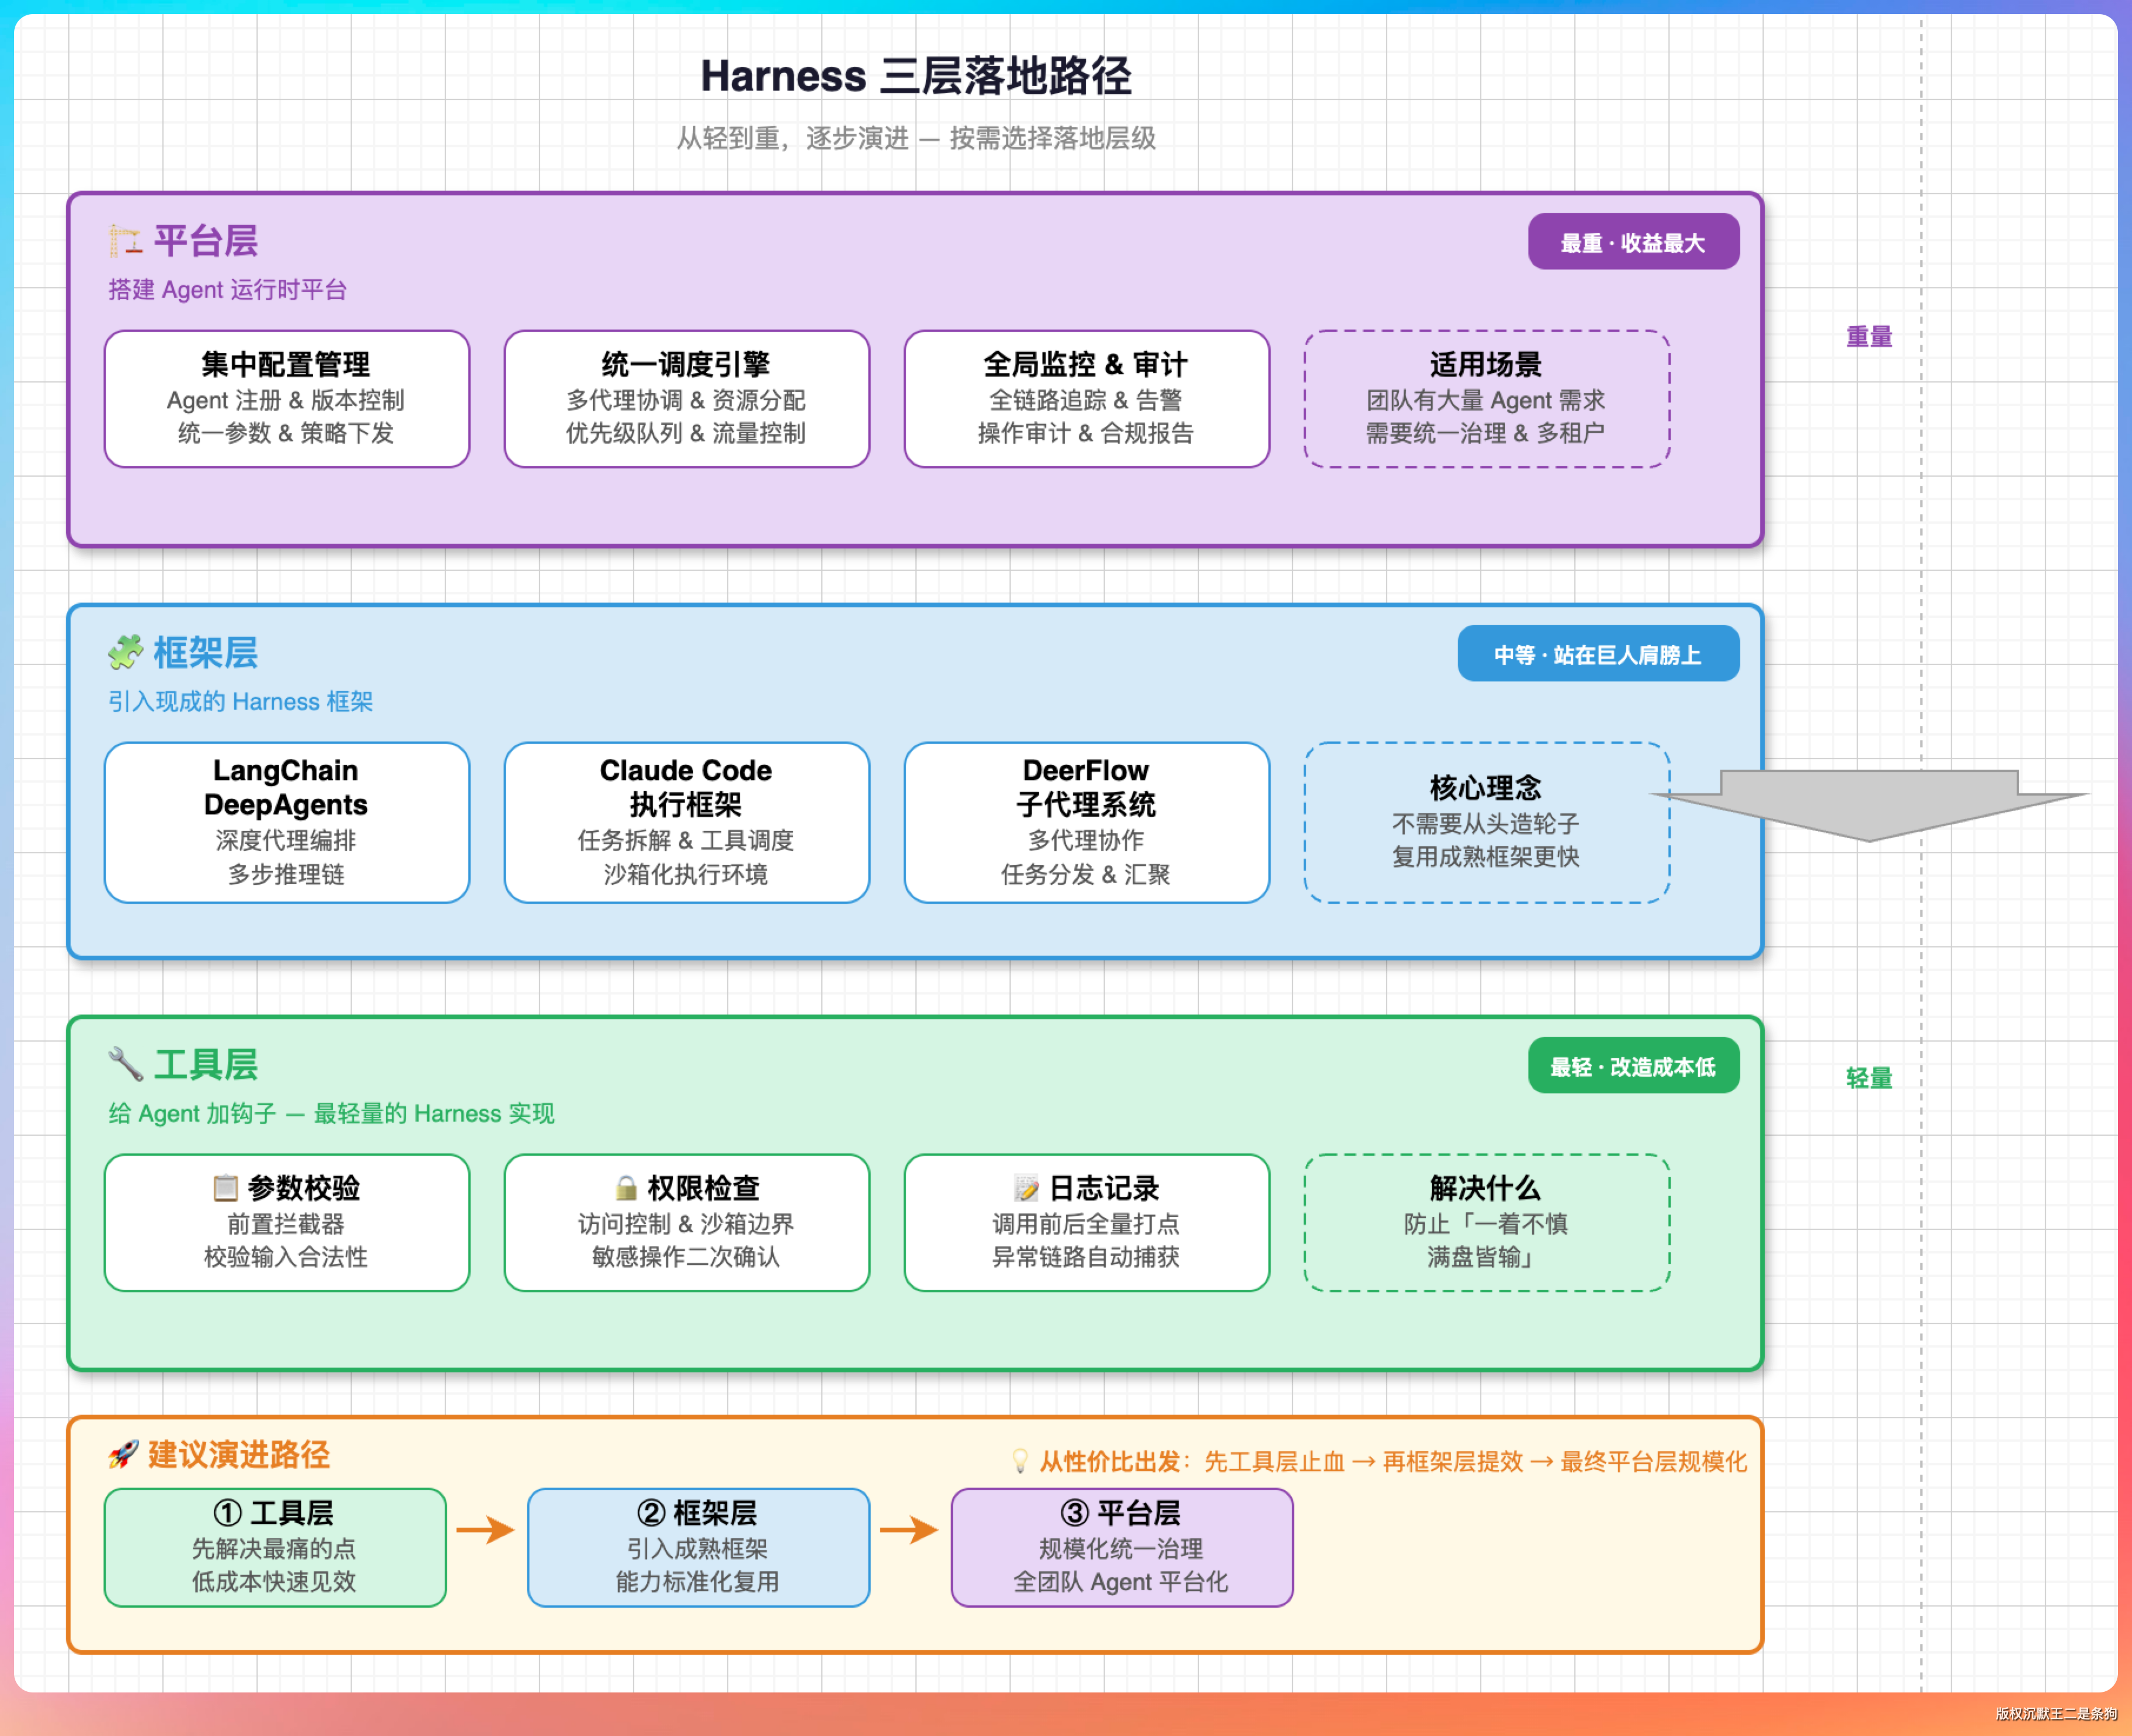
Task: Select the LangChain DeepAgents card
Action: 286,822
